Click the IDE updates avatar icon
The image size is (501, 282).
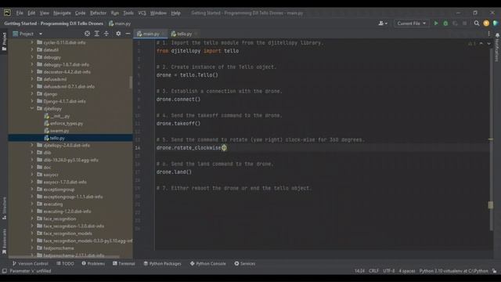click(x=486, y=23)
